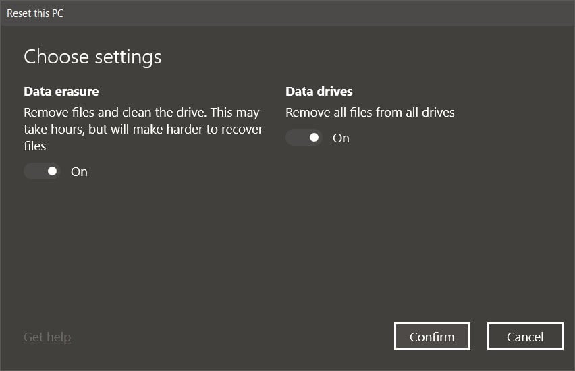Select the Cancel button's label text
This screenshot has width=575, height=371.
click(x=524, y=337)
